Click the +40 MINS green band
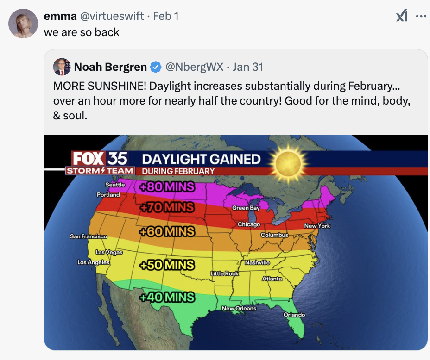Viewport: 430px width, 360px height. pyautogui.click(x=167, y=297)
